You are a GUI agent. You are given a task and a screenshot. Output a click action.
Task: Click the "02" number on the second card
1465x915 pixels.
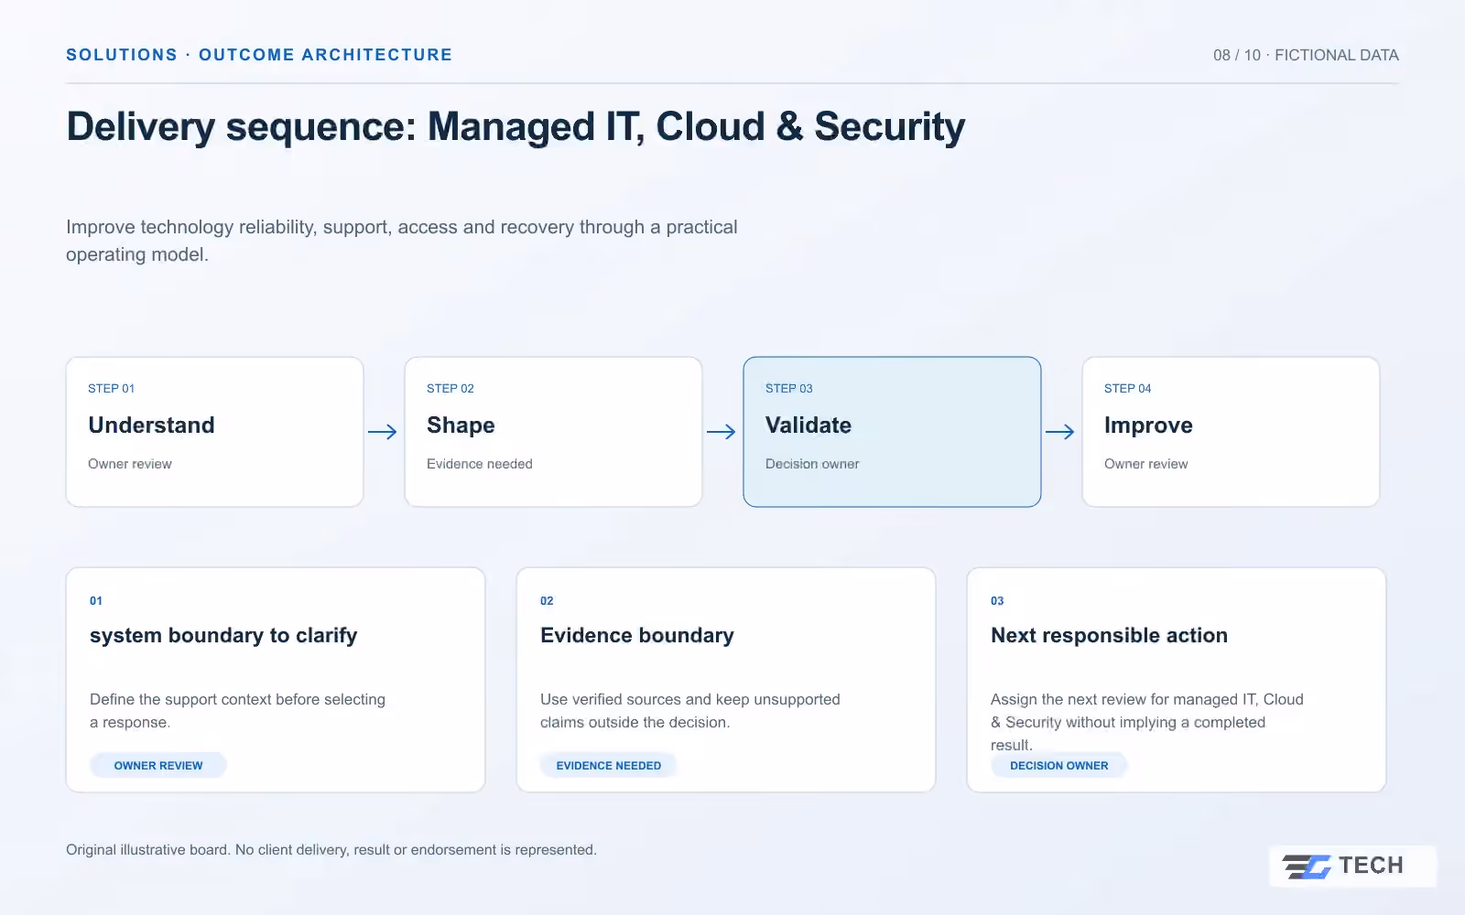547,601
